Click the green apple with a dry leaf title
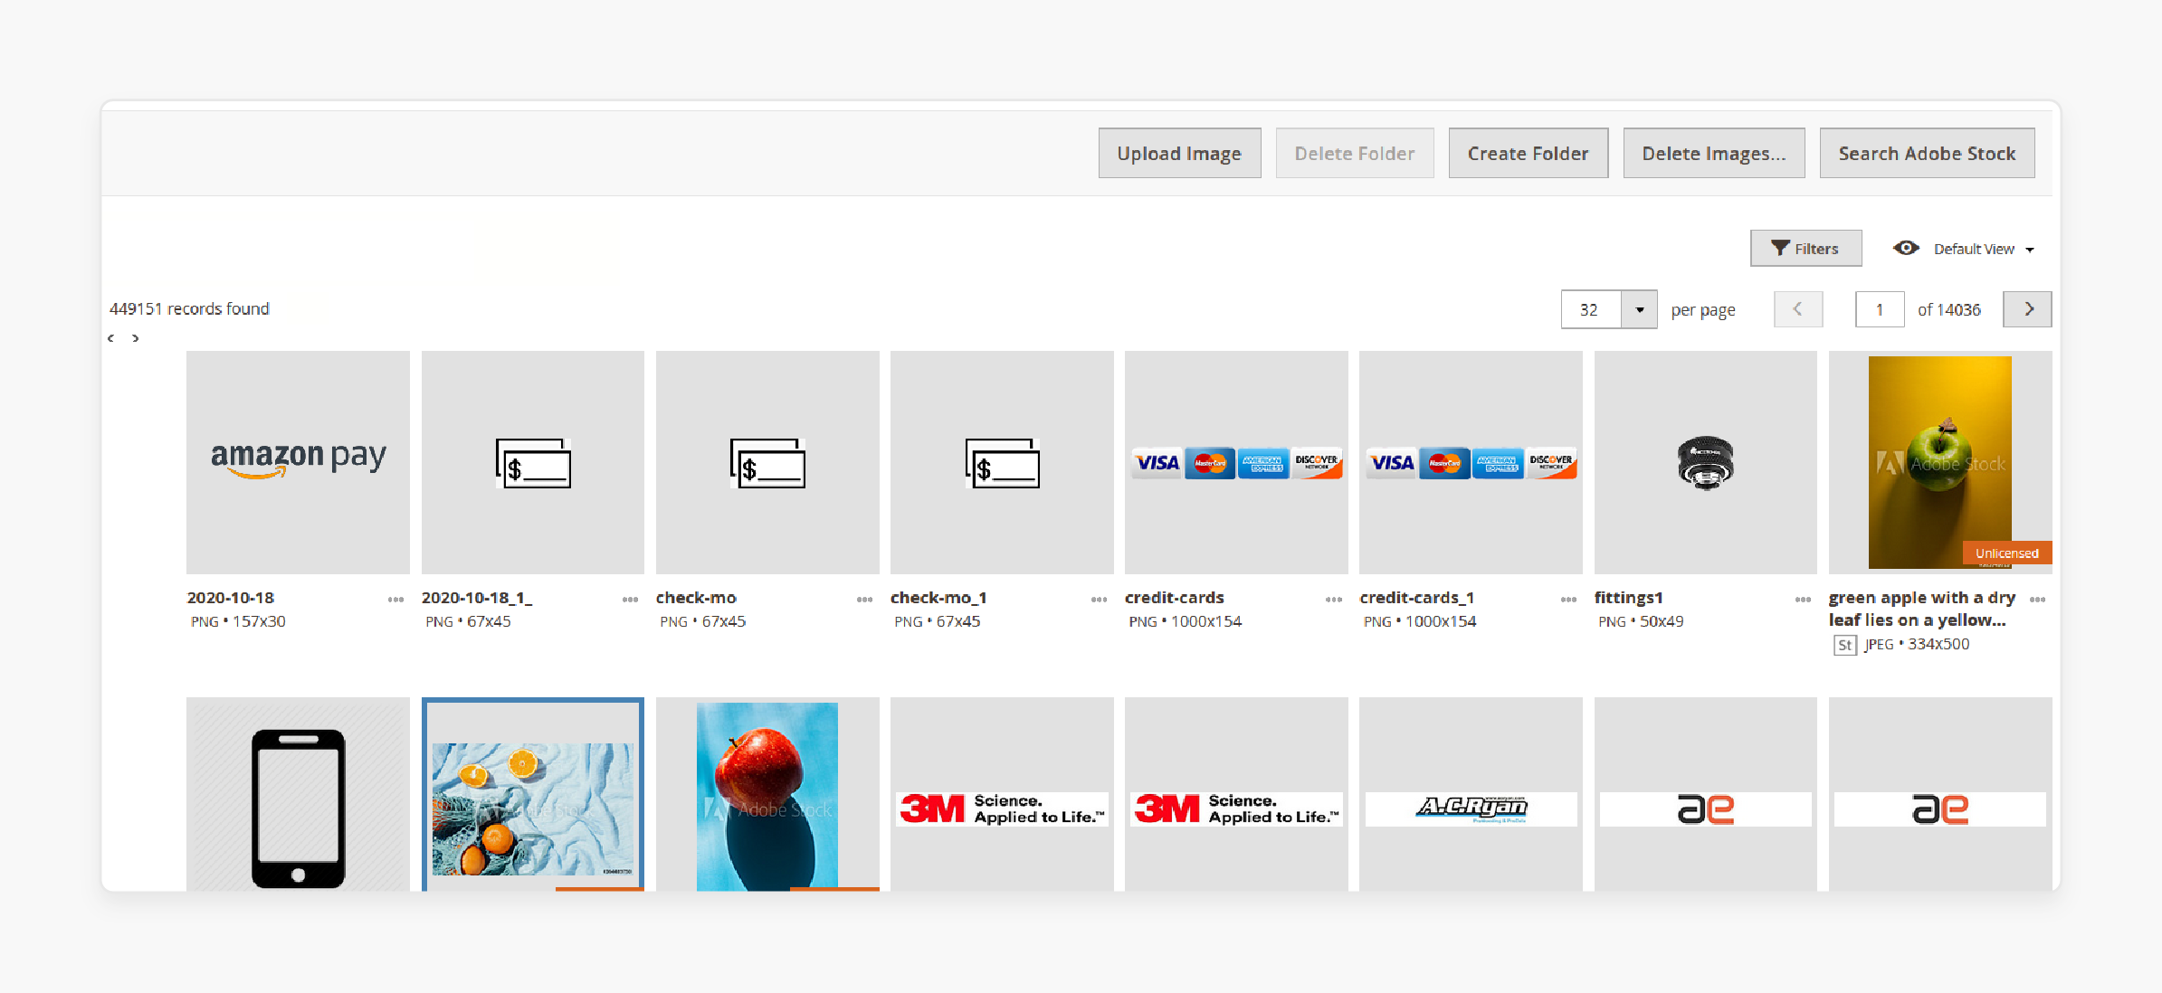The width and height of the screenshot is (2162, 993). point(1922,609)
